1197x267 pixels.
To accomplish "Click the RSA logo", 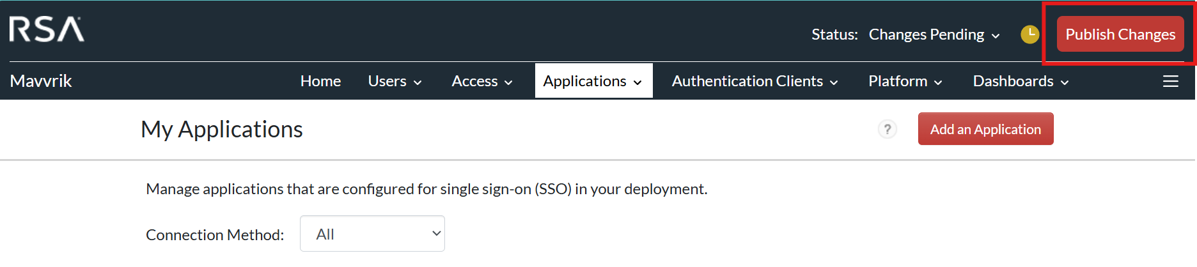I will (x=47, y=30).
